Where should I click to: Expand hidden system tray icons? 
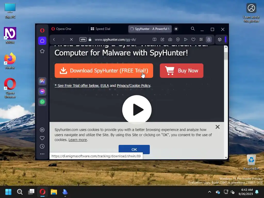pos(210,192)
